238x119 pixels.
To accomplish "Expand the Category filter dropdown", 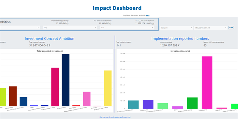I will click(x=176, y=28).
